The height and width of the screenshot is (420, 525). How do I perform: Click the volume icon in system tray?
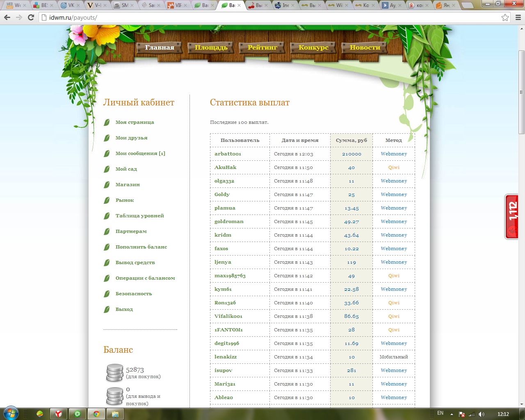481,414
